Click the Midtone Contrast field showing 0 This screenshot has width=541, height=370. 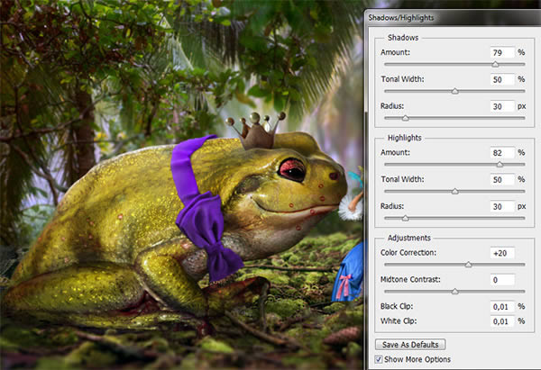(502, 280)
